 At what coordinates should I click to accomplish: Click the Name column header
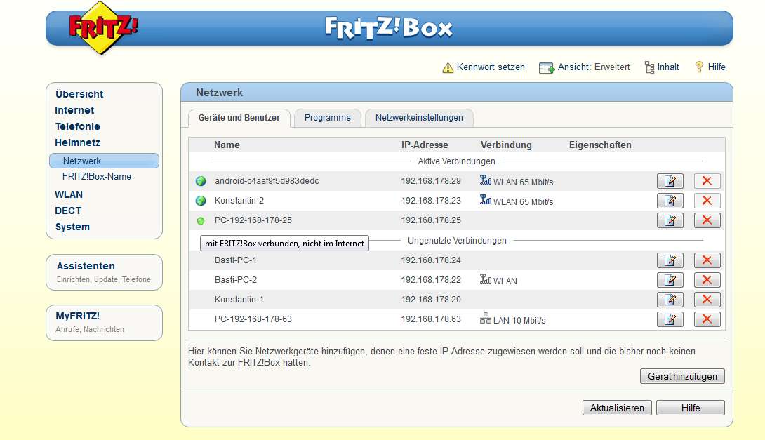point(227,145)
